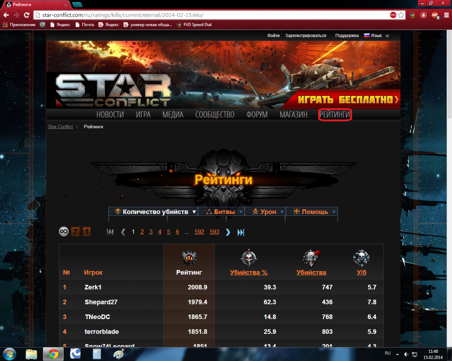452x361 pixels.
Task: Open the Paint taskbar icon
Action: (118, 354)
